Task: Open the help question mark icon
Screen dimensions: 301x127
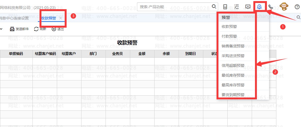Action: point(297,7)
